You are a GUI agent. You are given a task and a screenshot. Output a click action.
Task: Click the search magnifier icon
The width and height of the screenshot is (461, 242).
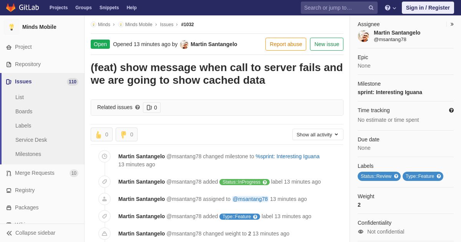pyautogui.click(x=371, y=8)
